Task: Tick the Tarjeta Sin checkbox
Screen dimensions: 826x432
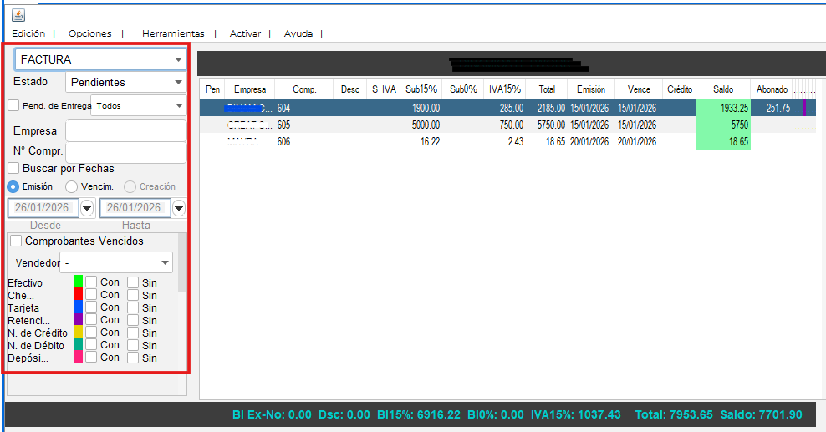Action: [x=133, y=307]
